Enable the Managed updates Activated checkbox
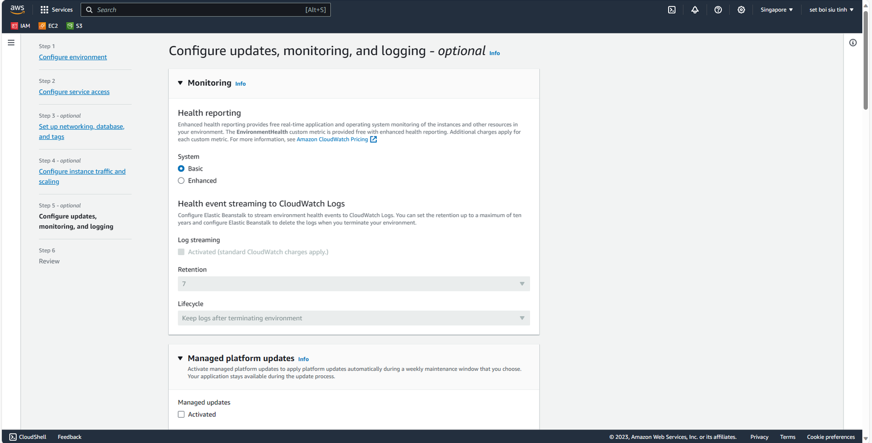This screenshot has width=872, height=443. point(181,414)
